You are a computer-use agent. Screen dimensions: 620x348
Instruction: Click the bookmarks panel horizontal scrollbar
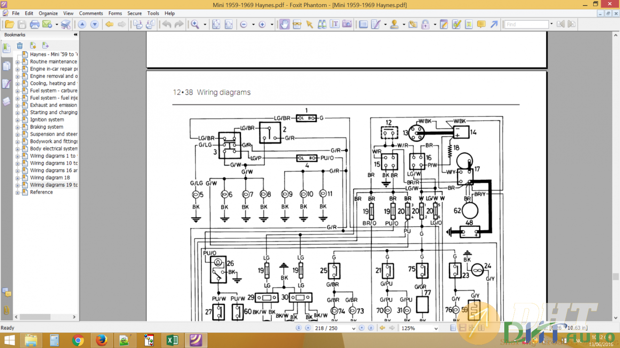(35, 317)
